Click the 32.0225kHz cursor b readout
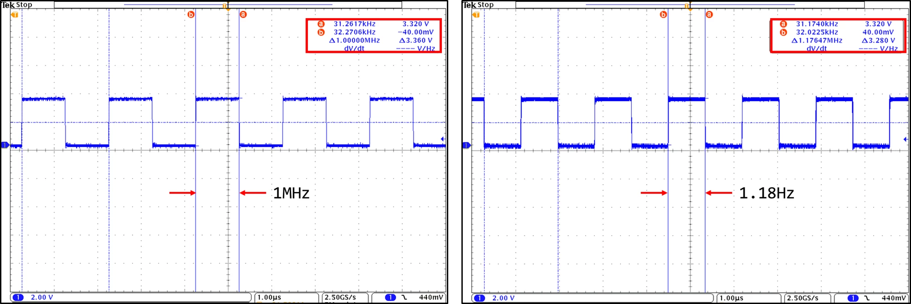This screenshot has width=911, height=304. click(817, 32)
